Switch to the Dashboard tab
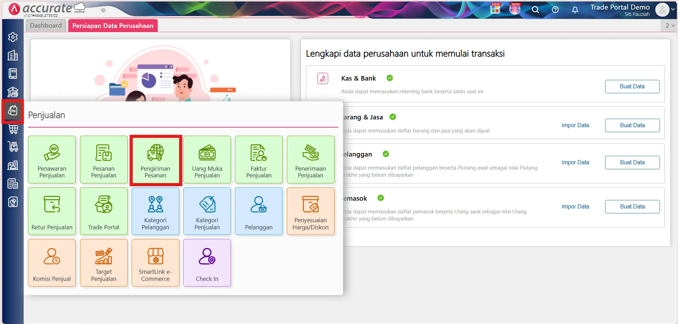Image resolution: width=678 pixels, height=324 pixels. pos(46,25)
